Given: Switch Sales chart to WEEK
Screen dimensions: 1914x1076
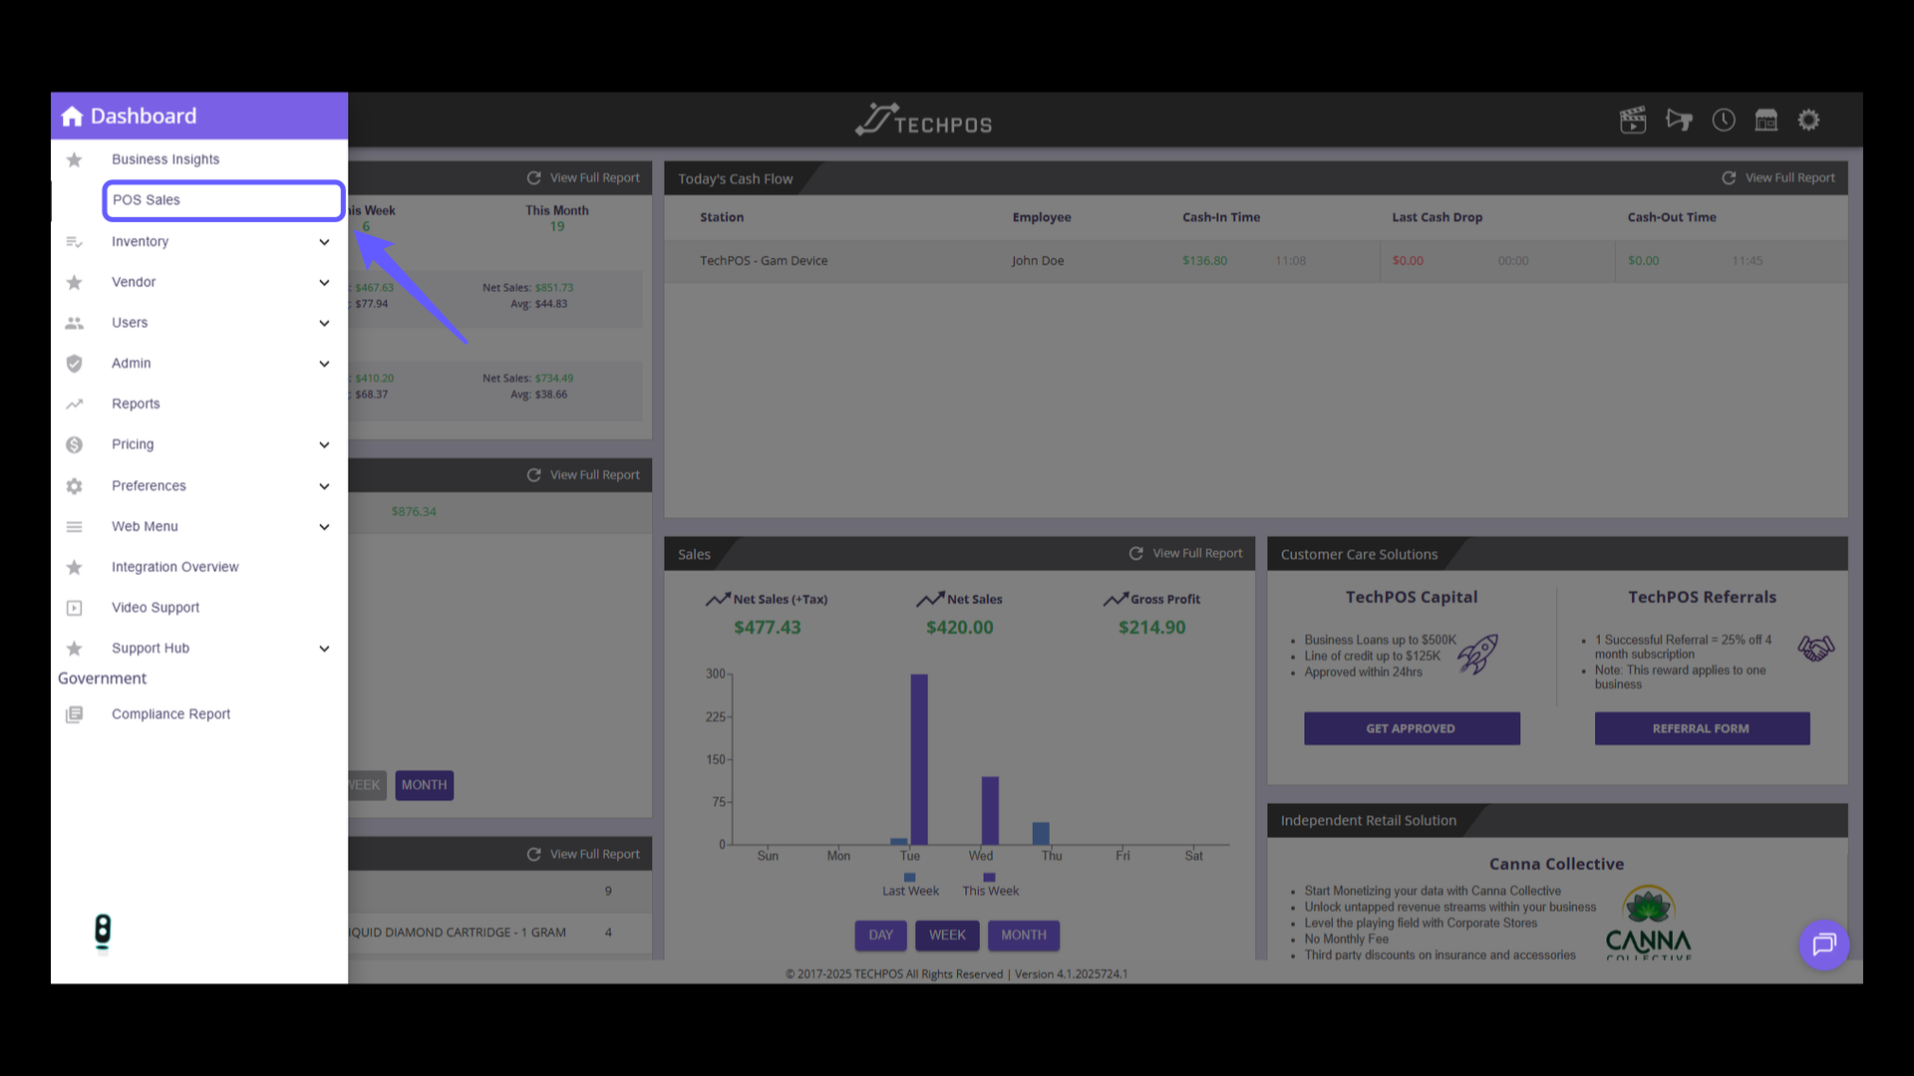Looking at the screenshot, I should pyautogui.click(x=947, y=936).
